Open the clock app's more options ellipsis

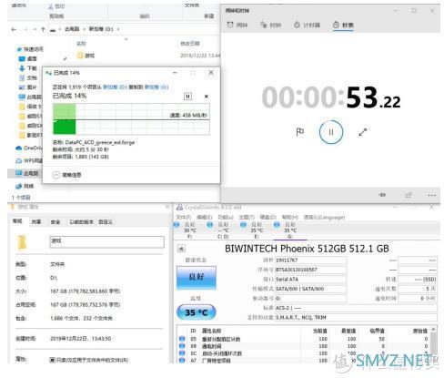(432, 195)
